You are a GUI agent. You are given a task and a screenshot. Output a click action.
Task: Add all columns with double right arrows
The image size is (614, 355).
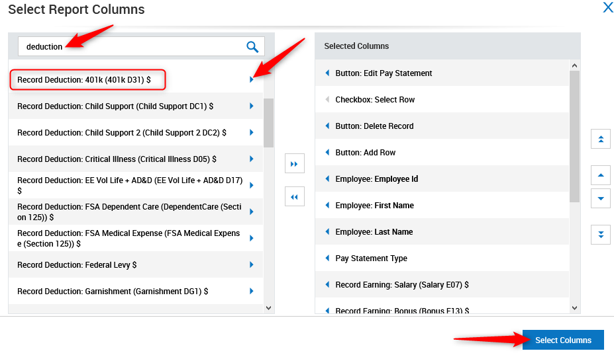[x=295, y=164]
